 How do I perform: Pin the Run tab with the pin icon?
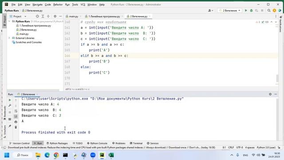[x=10, y=126]
